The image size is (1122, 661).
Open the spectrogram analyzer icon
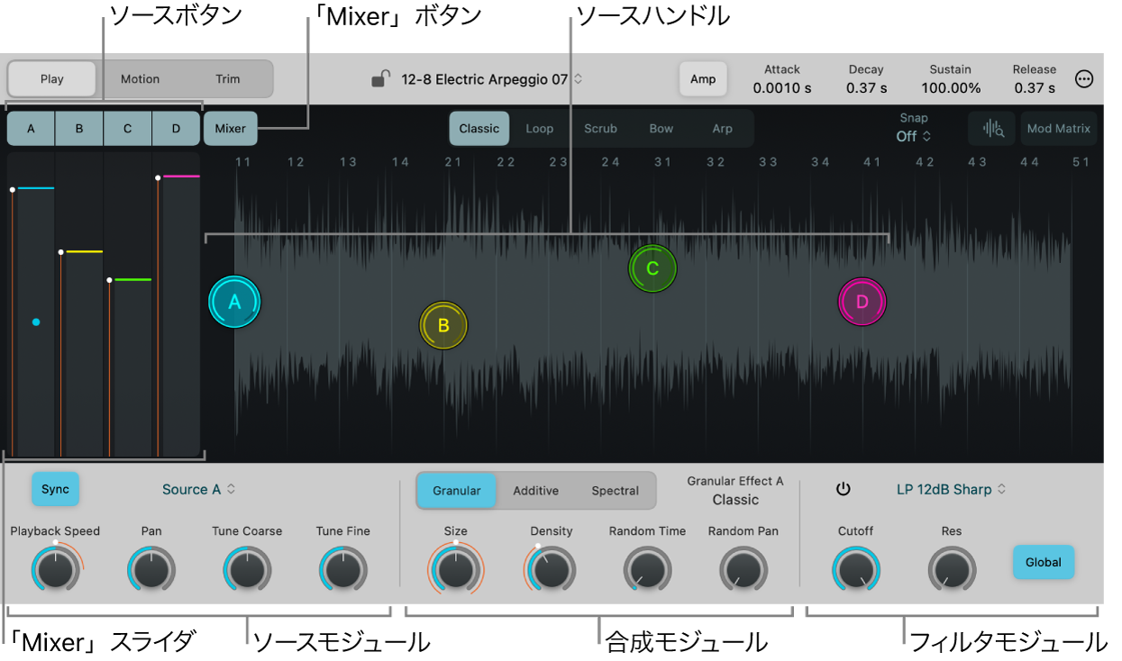[x=991, y=128]
